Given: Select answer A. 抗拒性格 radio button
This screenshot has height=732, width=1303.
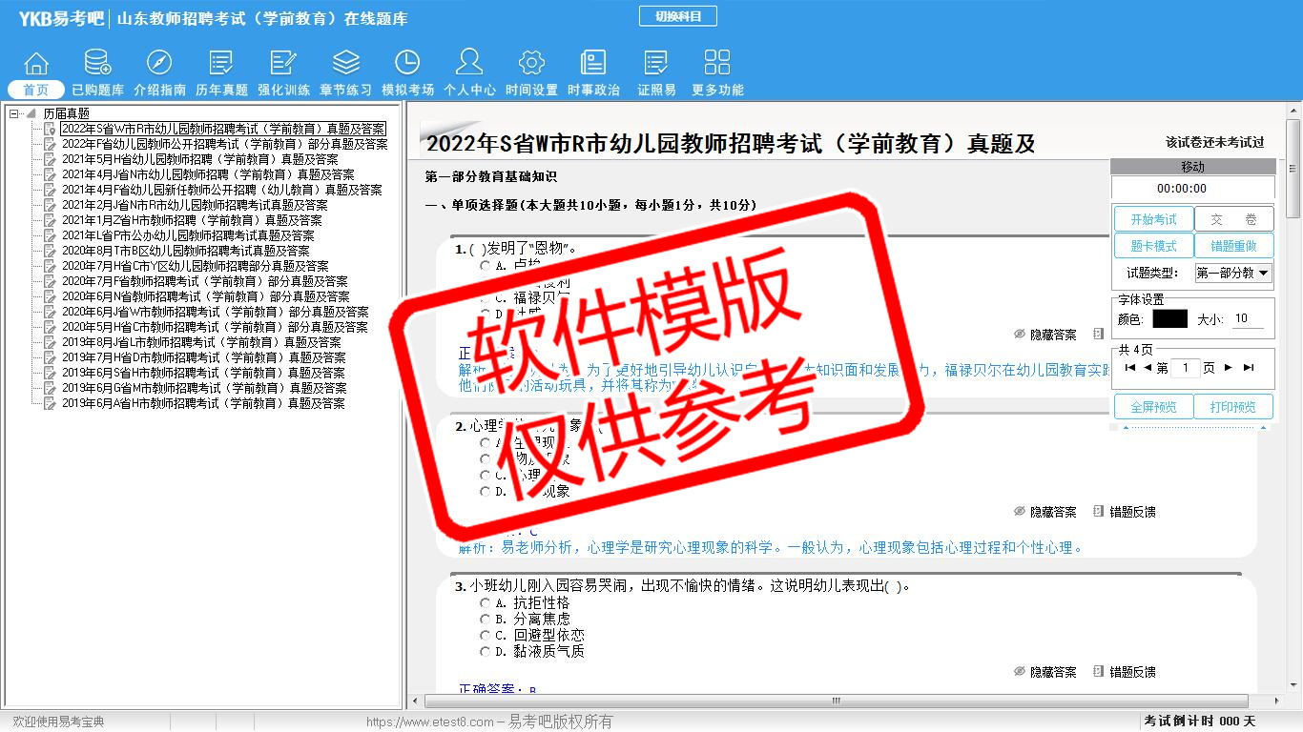Looking at the screenshot, I should click(x=486, y=603).
